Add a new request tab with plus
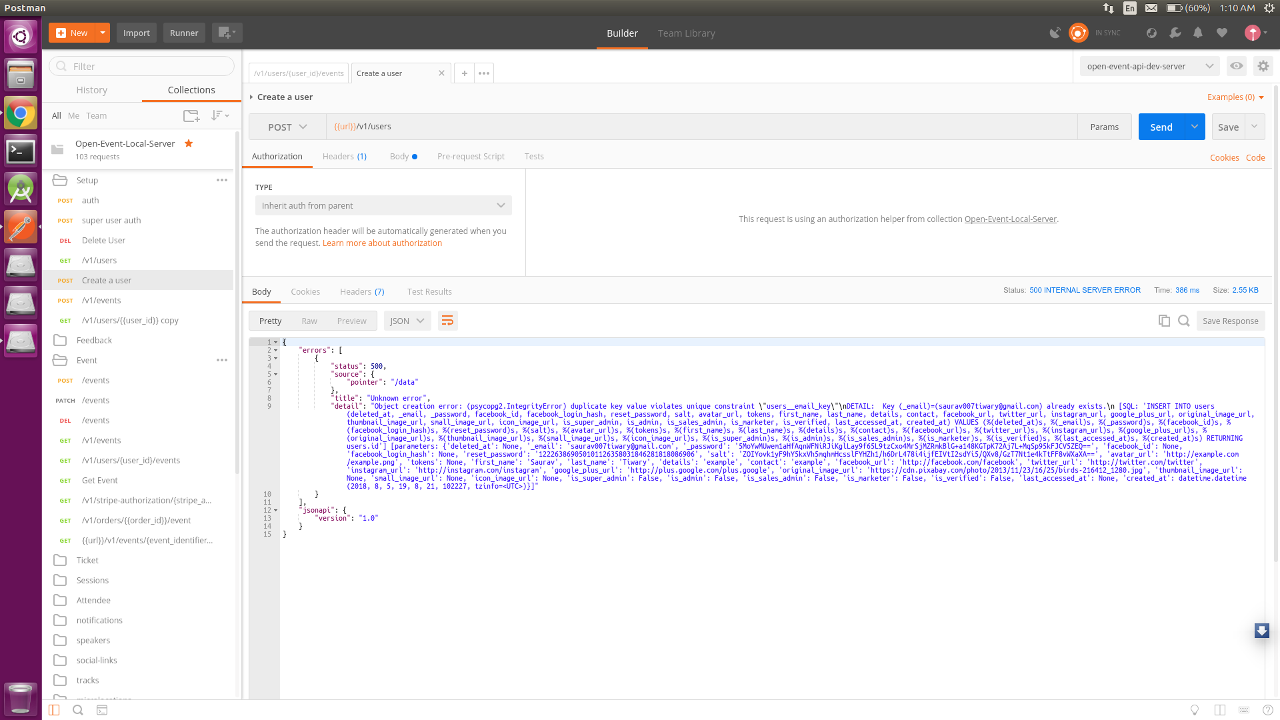This screenshot has width=1280, height=720. pos(465,73)
